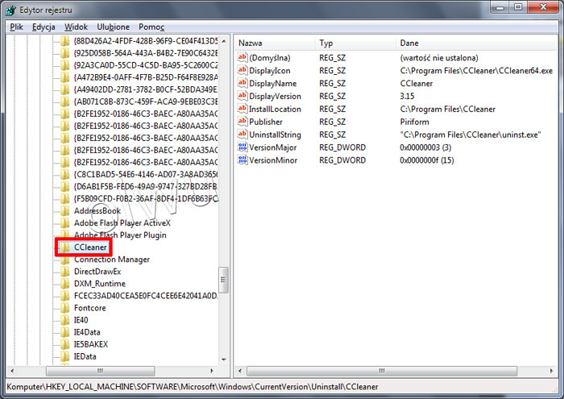564x399 pixels.
Task: Click the DirectDrawEx folder icon
Action: pos(64,272)
